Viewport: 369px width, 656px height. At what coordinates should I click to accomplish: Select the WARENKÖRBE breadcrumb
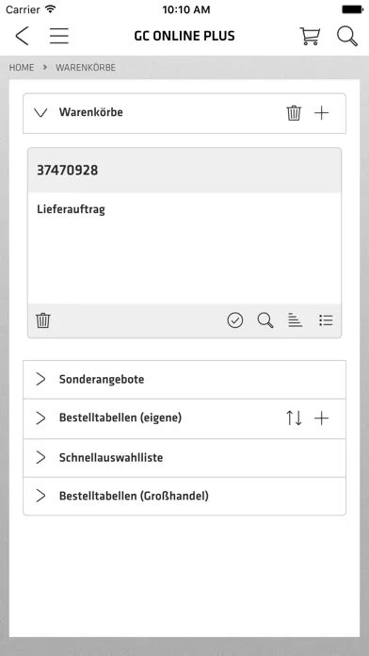pyautogui.click(x=86, y=67)
